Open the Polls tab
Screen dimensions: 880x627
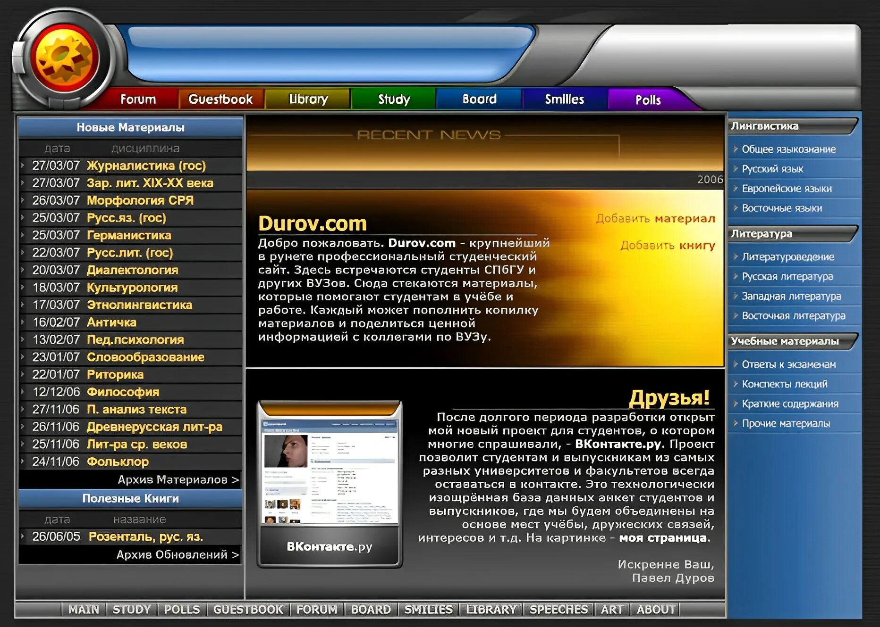click(x=648, y=99)
